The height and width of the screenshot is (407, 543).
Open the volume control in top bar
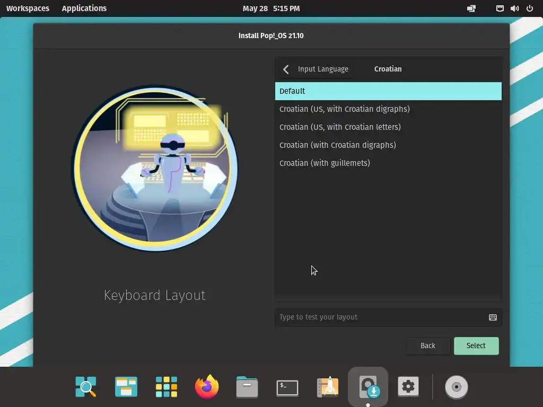pyautogui.click(x=514, y=8)
